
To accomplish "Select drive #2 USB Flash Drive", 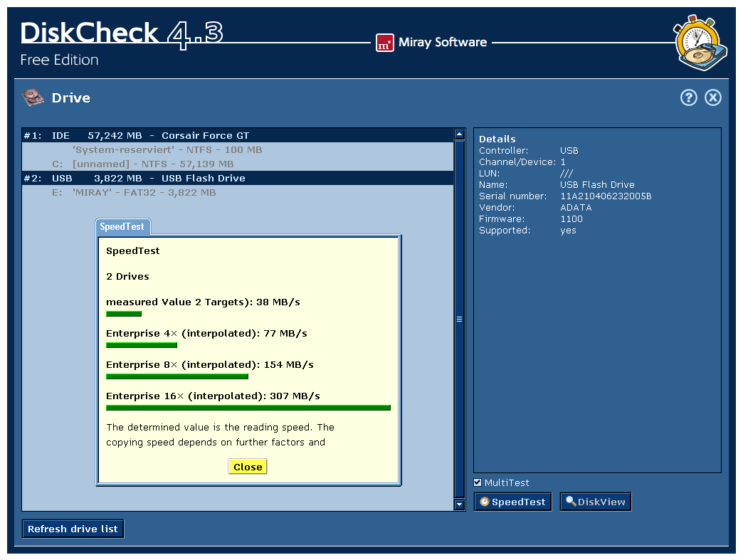I will click(238, 178).
